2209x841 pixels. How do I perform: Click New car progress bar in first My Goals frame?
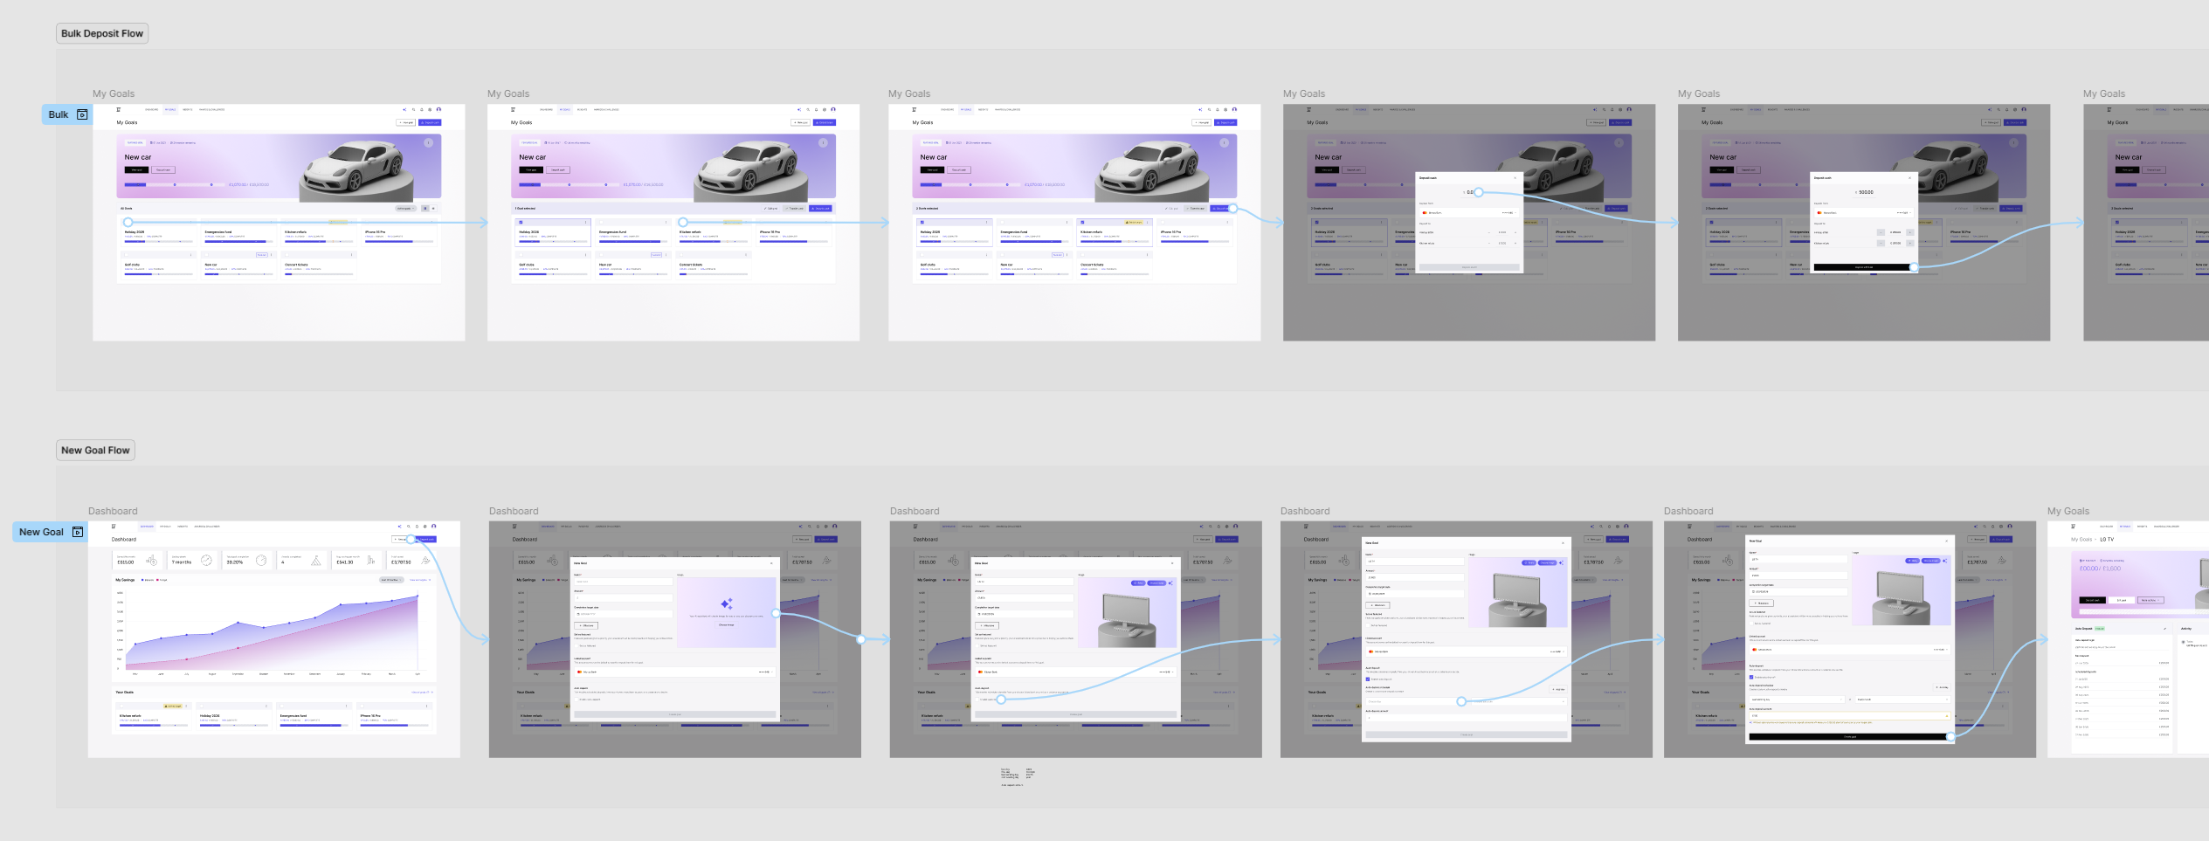[x=175, y=185]
